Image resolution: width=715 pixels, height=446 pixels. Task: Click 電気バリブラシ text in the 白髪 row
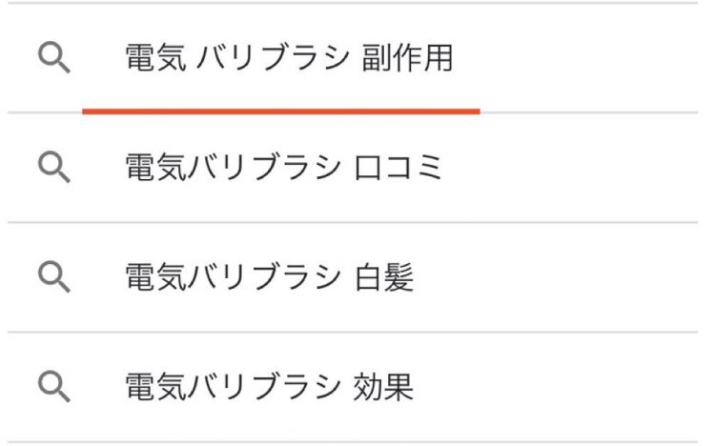coord(233,276)
